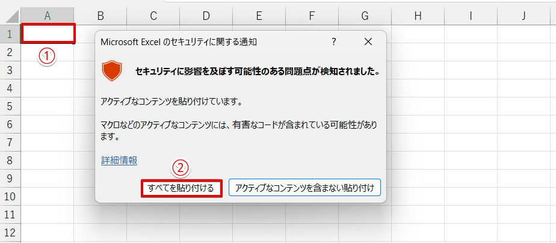
Task: Click text アクティブなコンテンツを貼り付けています。
Action: [171, 102]
